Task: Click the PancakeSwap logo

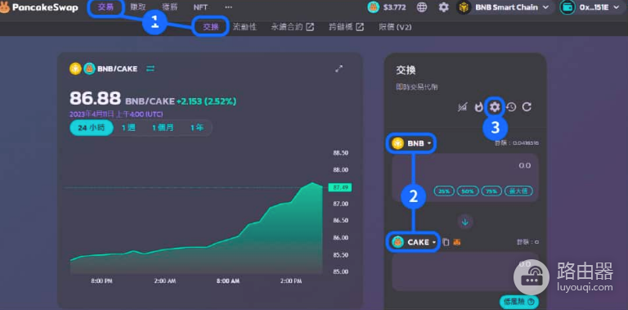Action: 39,7
